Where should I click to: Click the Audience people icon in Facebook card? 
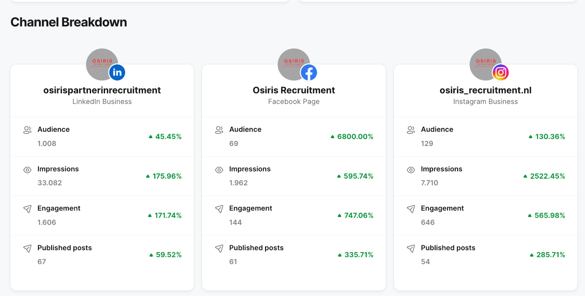pos(219,130)
